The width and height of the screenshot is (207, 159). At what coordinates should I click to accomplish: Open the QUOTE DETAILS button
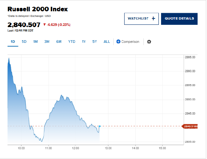coord(179,19)
